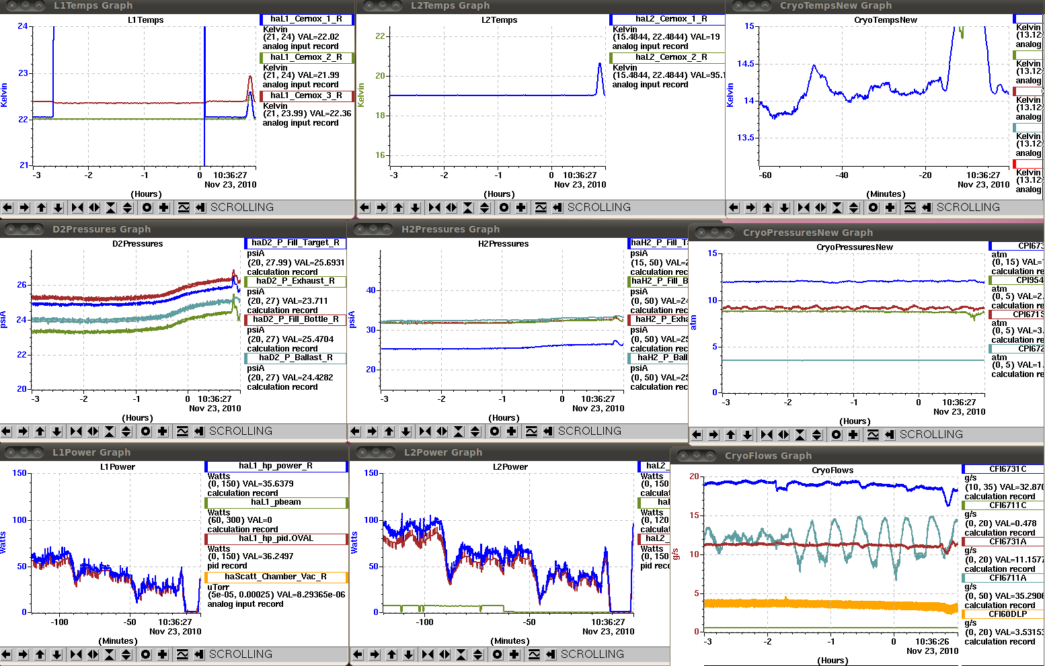The image size is (1045, 666).
Task: Select haL2_Cernox_1_R legend entry
Action: tap(667, 19)
